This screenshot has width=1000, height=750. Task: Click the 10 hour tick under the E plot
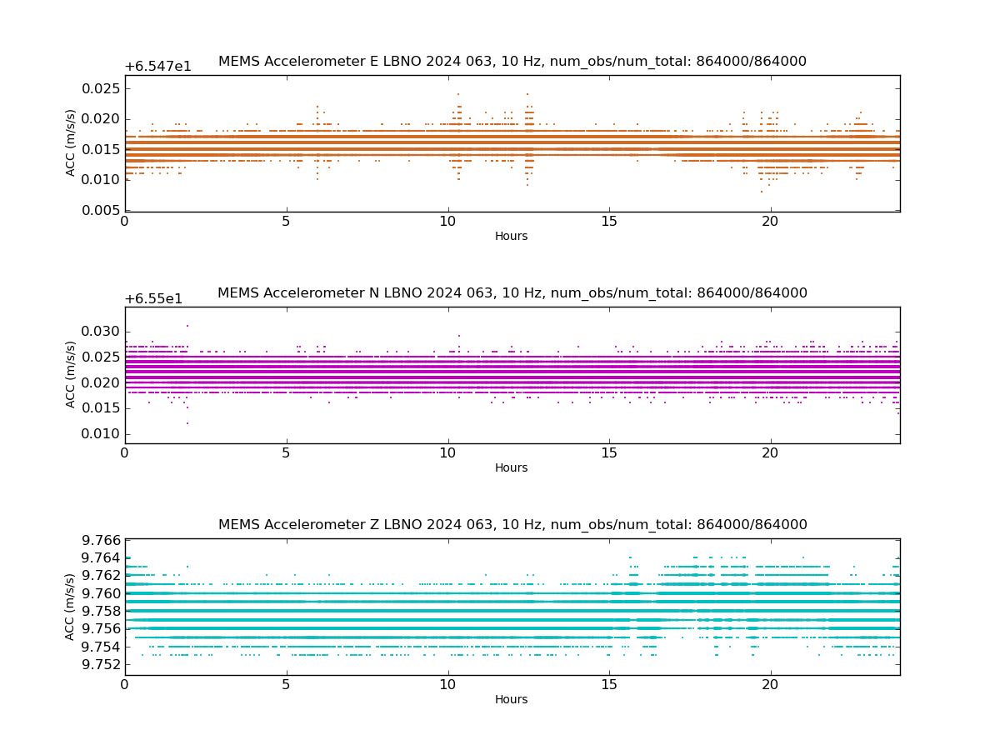[448, 222]
